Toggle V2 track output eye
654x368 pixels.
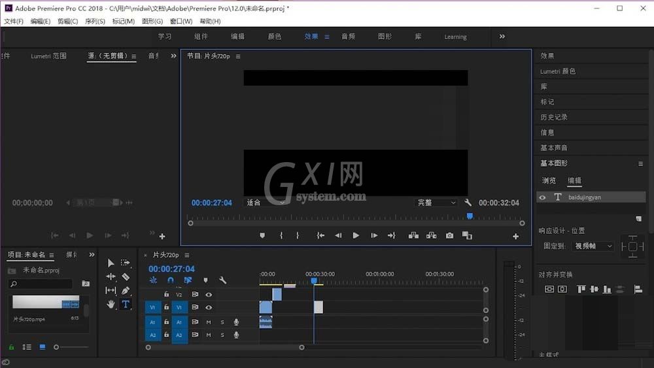pos(209,295)
